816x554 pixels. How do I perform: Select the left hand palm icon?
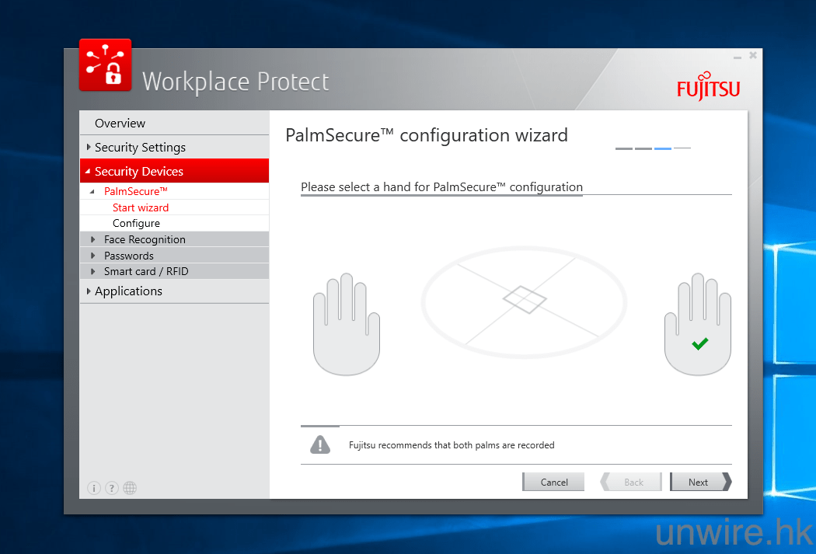[x=346, y=326]
